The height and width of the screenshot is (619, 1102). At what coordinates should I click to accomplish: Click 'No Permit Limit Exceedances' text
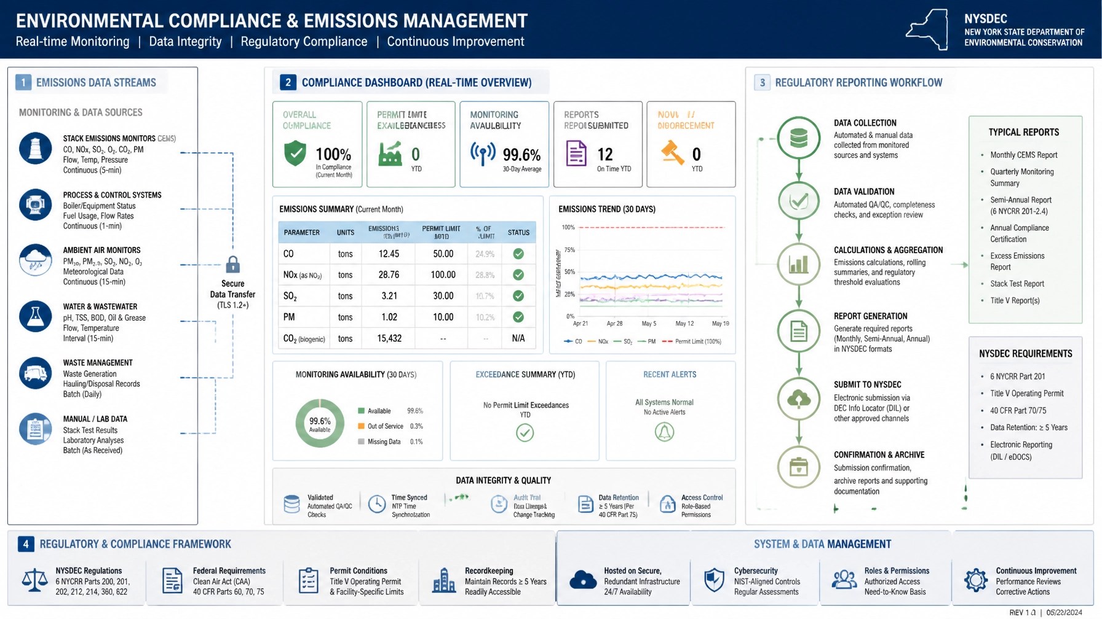(x=526, y=405)
